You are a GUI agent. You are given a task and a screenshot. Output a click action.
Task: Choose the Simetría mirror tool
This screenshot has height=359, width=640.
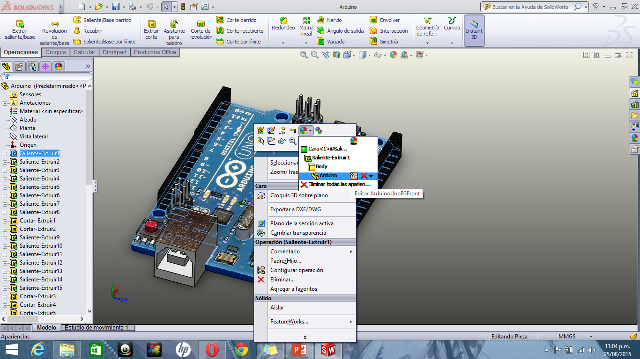[384, 42]
